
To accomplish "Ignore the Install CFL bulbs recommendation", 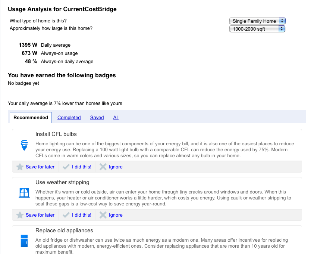I will [116, 167].
